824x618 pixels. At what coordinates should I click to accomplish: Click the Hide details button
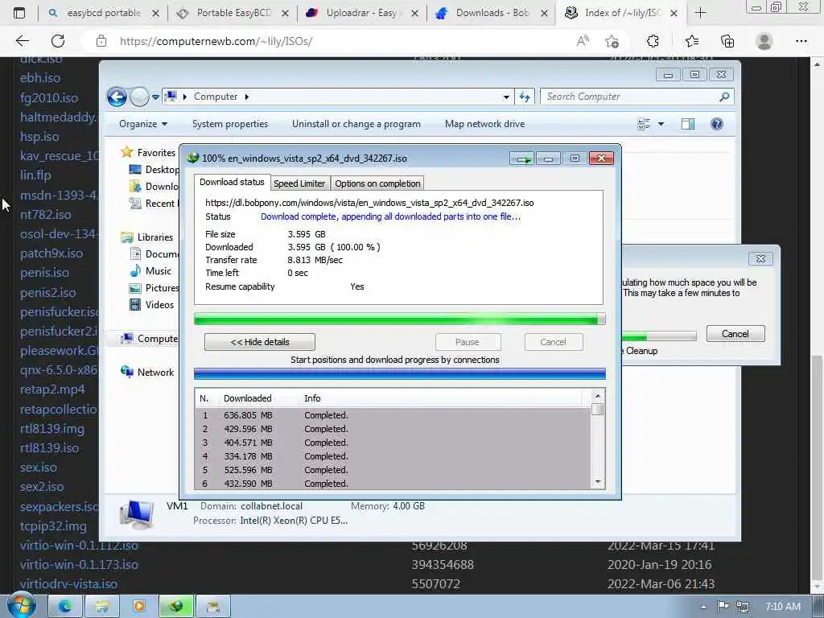click(260, 342)
